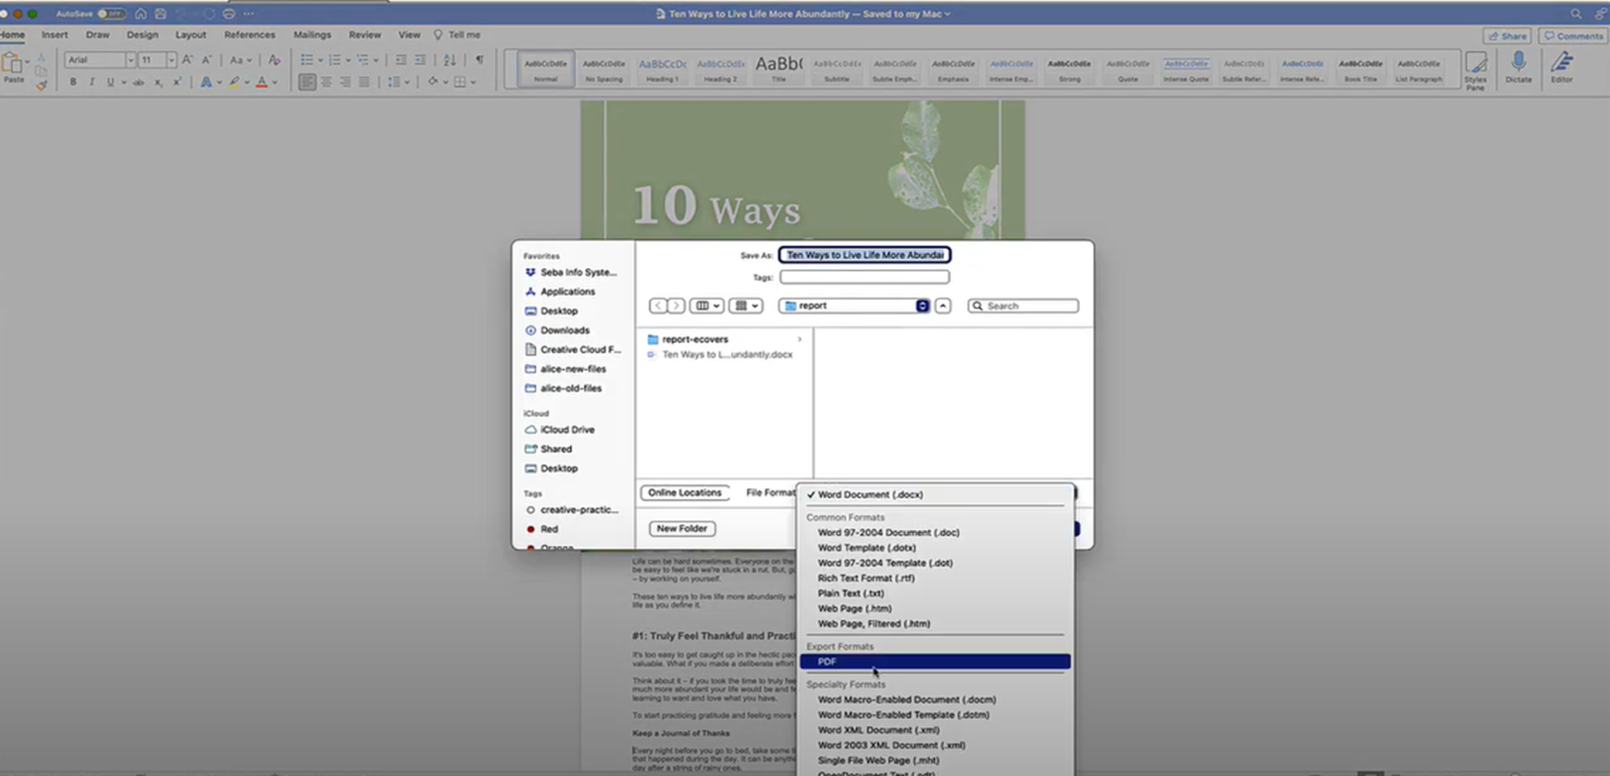Open the Design ribbon tab

(142, 35)
